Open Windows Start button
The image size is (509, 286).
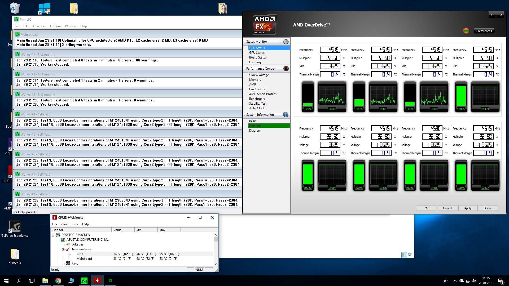click(x=6, y=281)
